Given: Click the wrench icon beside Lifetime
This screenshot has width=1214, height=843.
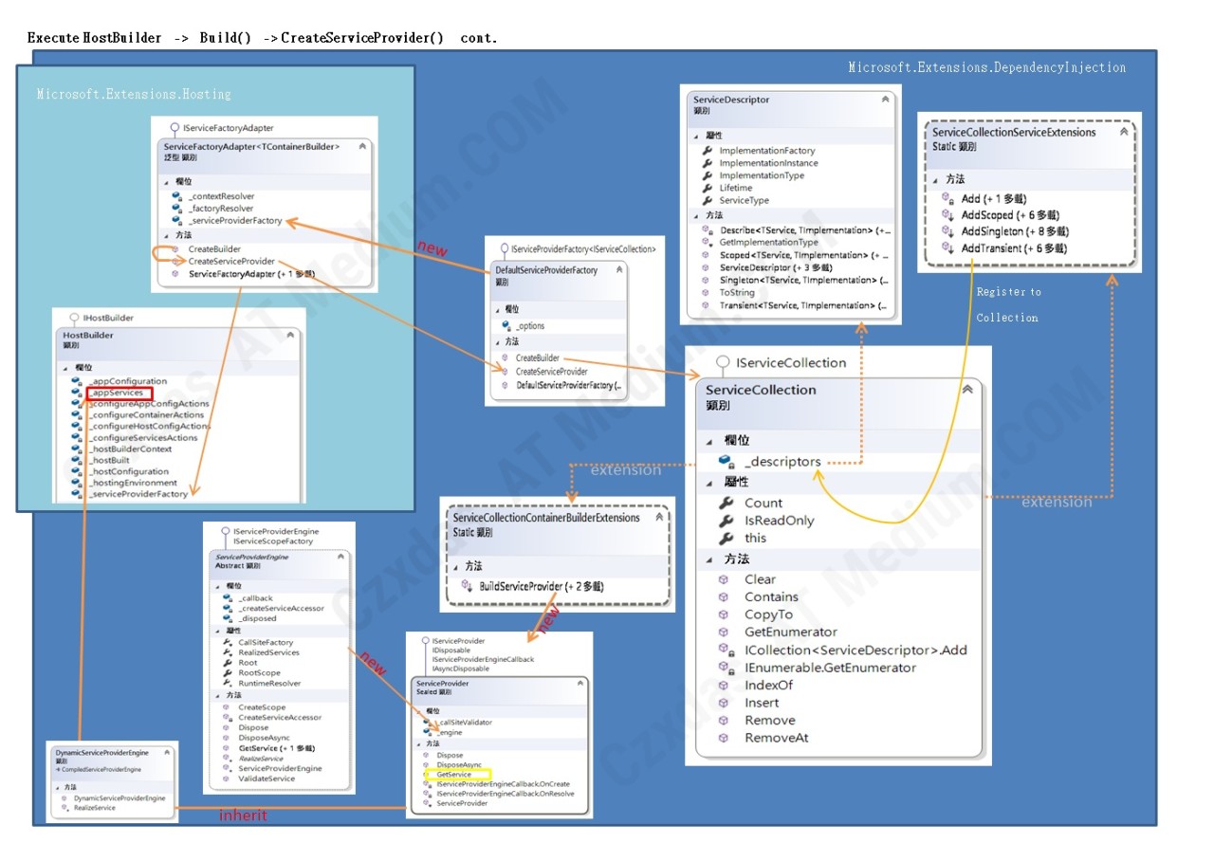Looking at the screenshot, I should tap(707, 188).
